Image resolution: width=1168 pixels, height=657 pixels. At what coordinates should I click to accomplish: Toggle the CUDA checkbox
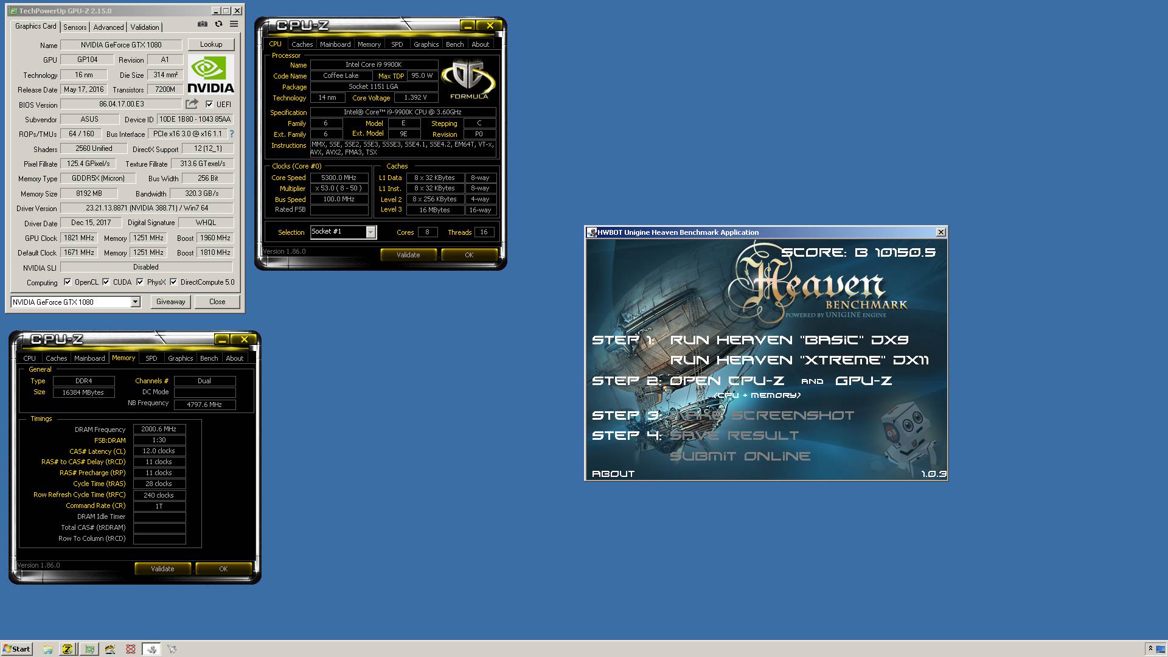tap(106, 282)
